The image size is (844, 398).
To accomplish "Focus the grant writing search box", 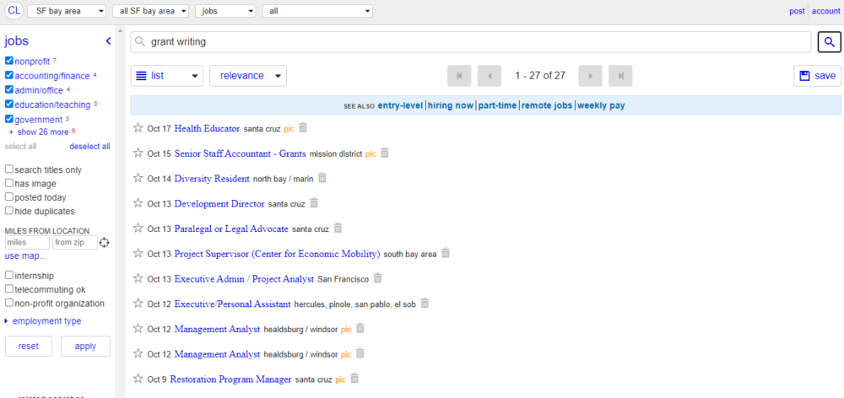I will click(471, 42).
